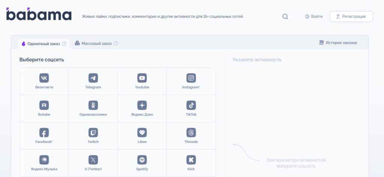
Task: Click the История заказов book icon
Action: click(x=321, y=43)
